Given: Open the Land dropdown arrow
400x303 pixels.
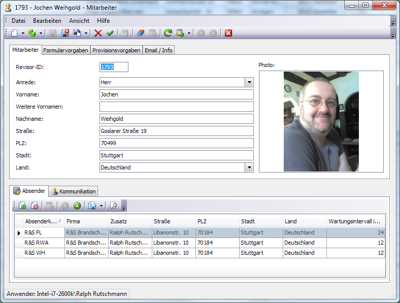Looking at the screenshot, I should coord(249,167).
